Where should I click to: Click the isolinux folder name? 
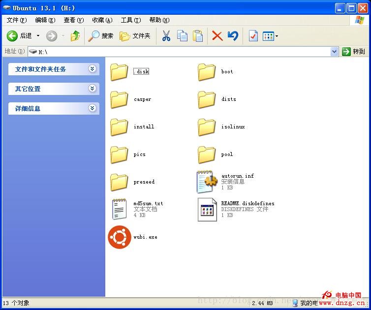tap(233, 126)
